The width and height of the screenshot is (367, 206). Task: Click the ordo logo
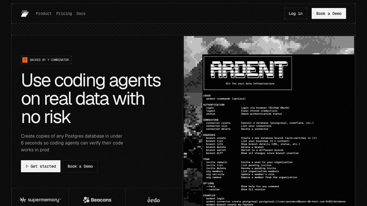(154, 200)
